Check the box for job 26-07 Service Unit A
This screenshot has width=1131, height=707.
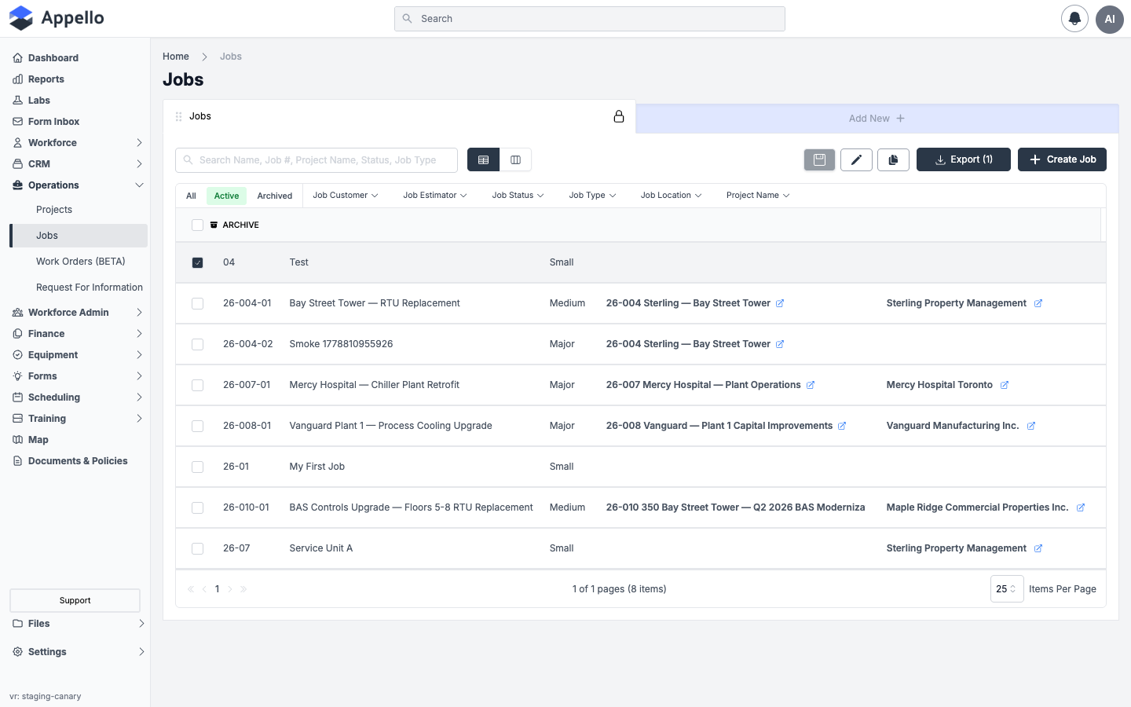point(198,548)
